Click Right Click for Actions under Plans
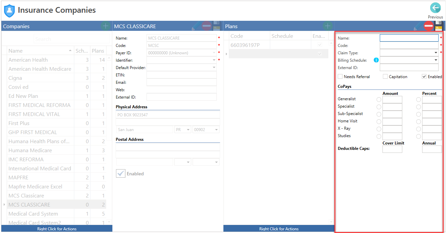The width and height of the screenshot is (447, 233). tap(279, 229)
